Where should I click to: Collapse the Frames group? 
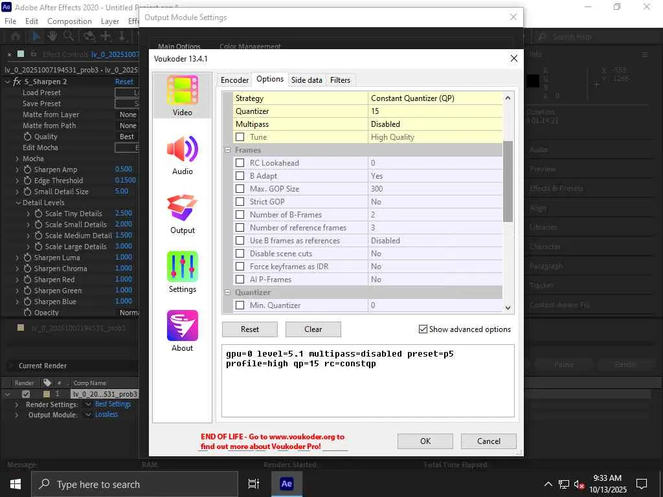click(227, 150)
